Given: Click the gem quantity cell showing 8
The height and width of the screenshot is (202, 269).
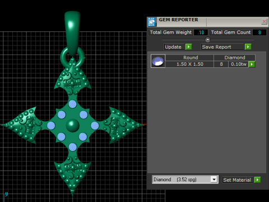Looking at the screenshot, I should click(x=221, y=64).
